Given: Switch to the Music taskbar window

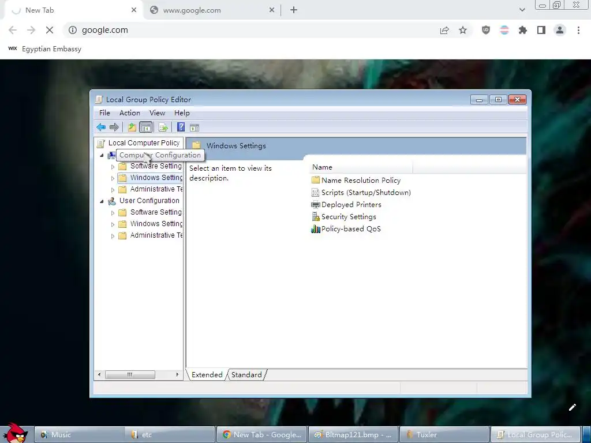Looking at the screenshot, I should [79, 435].
